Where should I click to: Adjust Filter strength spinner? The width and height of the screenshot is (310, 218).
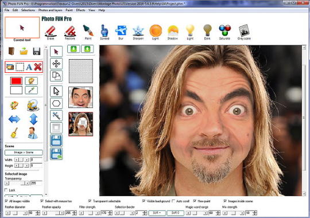tap(110, 213)
